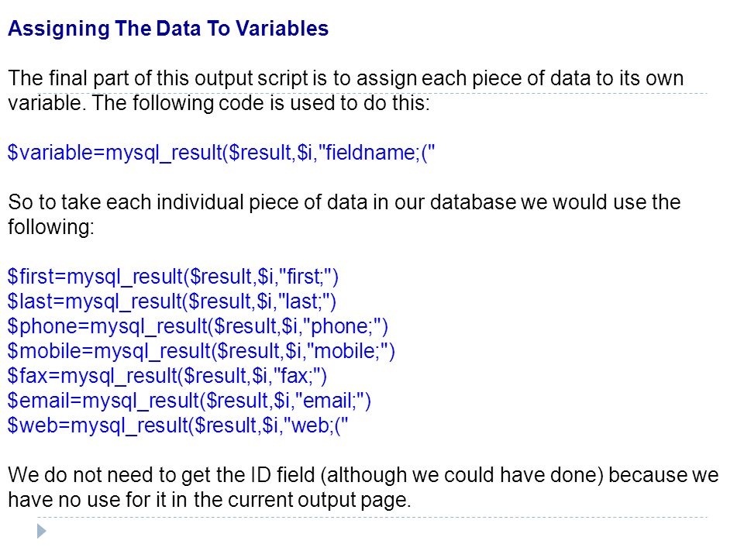Click the sentence 'The following code is used'
Viewport: 744px width, 558px height.
click(x=261, y=103)
